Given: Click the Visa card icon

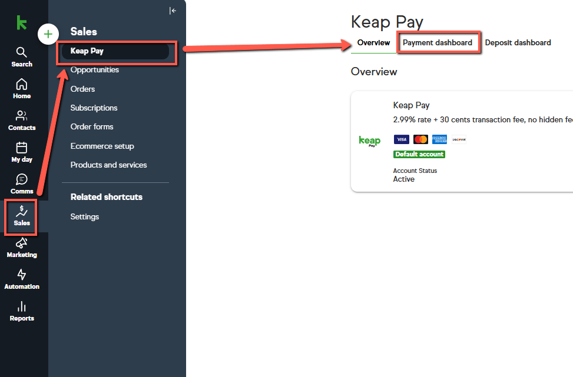Looking at the screenshot, I should 402,139.
